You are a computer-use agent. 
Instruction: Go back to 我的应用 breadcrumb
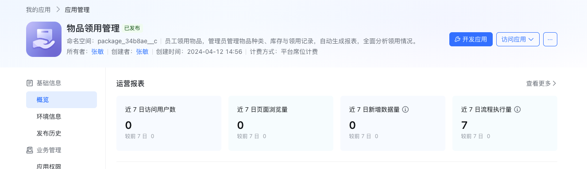click(x=38, y=9)
